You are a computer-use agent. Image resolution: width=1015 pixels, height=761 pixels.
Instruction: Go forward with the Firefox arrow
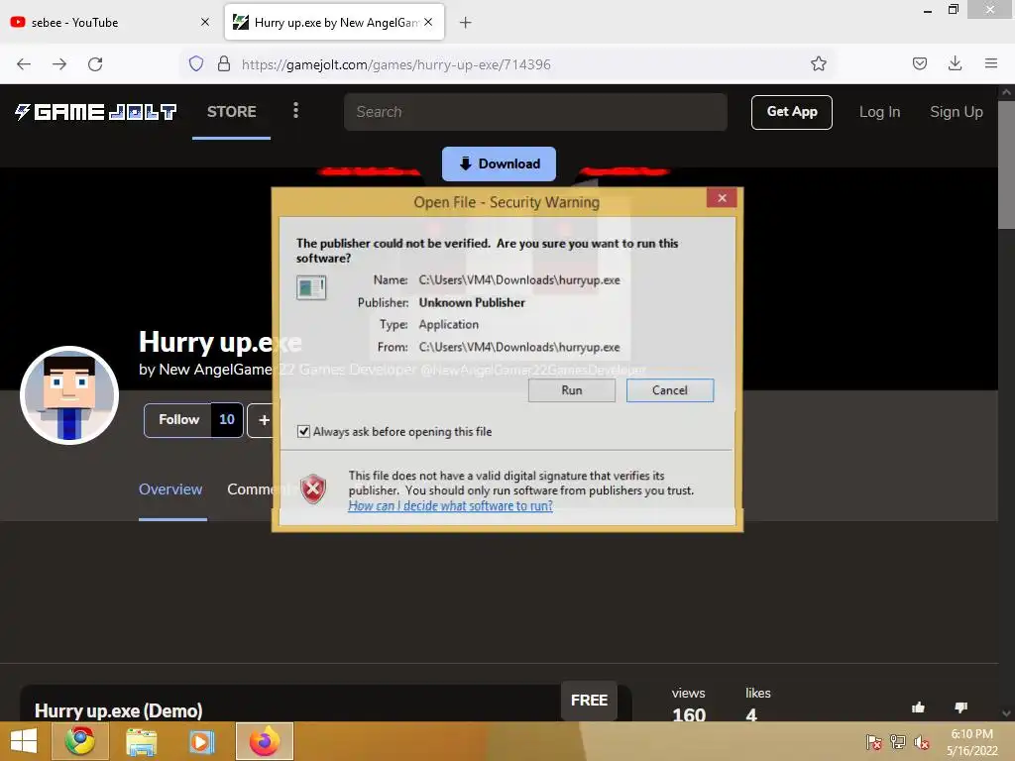(59, 64)
